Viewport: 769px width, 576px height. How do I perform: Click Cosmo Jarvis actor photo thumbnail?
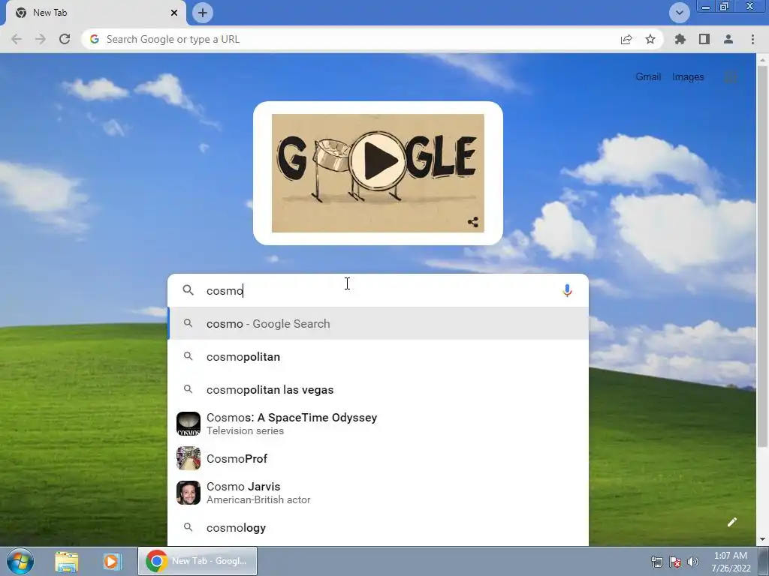188,493
